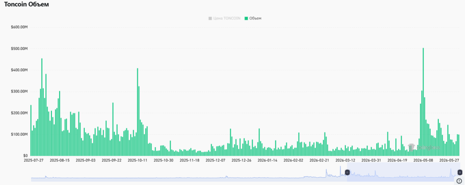The width and height of the screenshot is (465, 185).
Task: Click the 2026-05-27 date label
Action: pyautogui.click(x=449, y=160)
